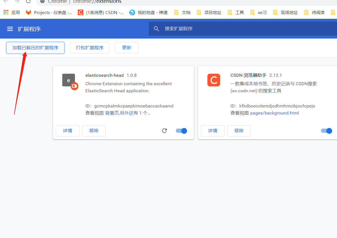Screen dimensions: 337x238
Task: Click the CSDN 浏览器助手 ID text
Action: (273, 106)
